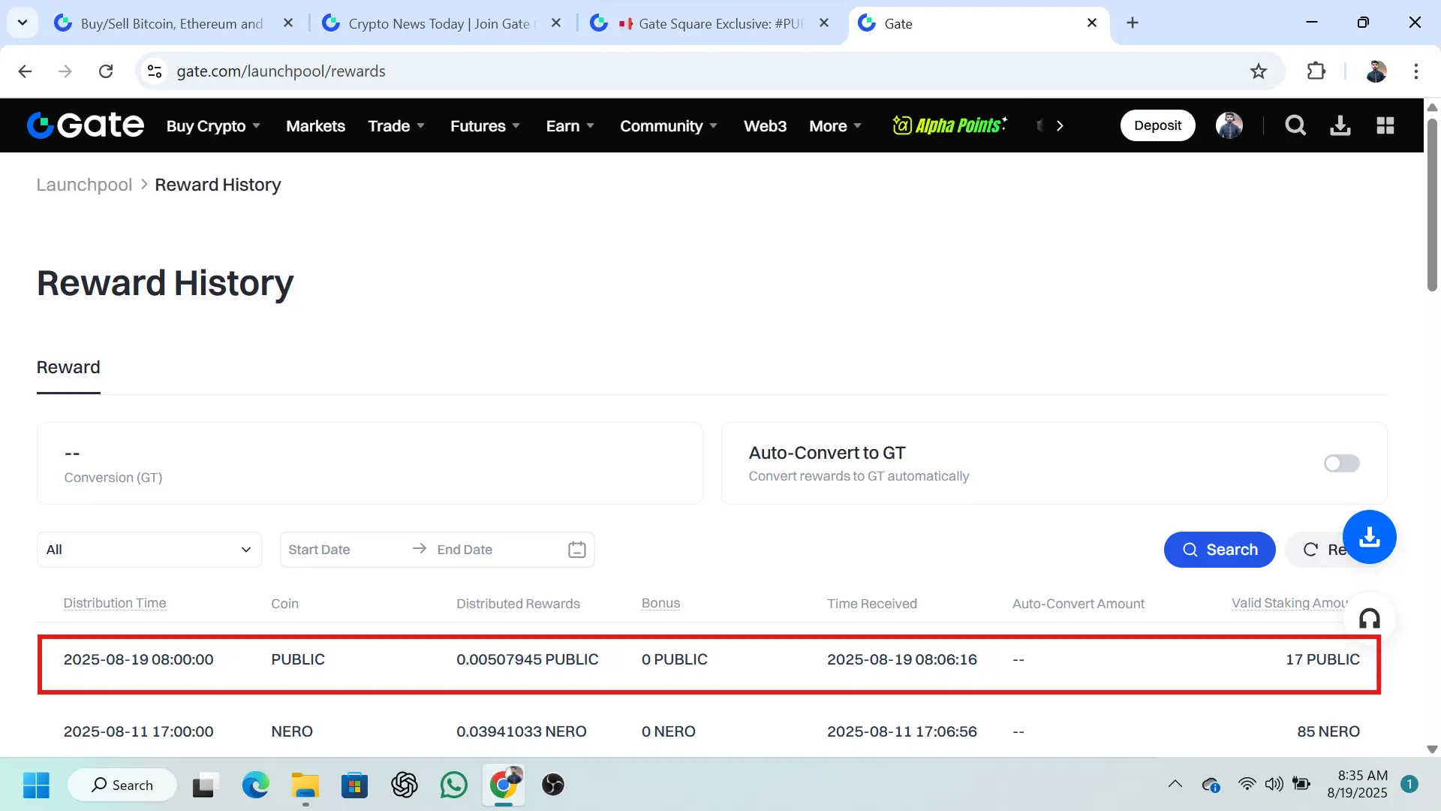The width and height of the screenshot is (1441, 811).
Task: Open Chrome from the Windows taskbar
Action: point(504,785)
